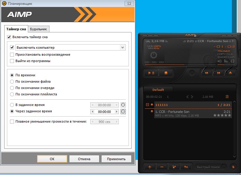Click the -01:03 remaining time display
The width and height of the screenshot is (241, 175).
point(224,47)
